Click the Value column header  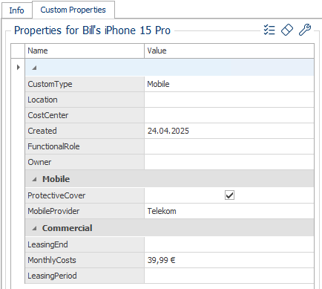tap(229, 51)
